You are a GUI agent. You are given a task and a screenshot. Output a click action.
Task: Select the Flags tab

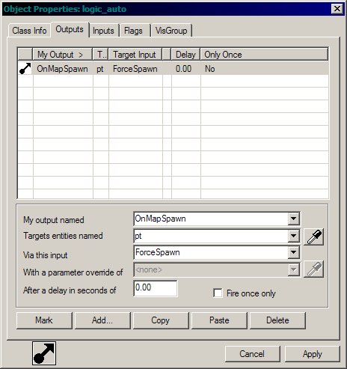134,31
